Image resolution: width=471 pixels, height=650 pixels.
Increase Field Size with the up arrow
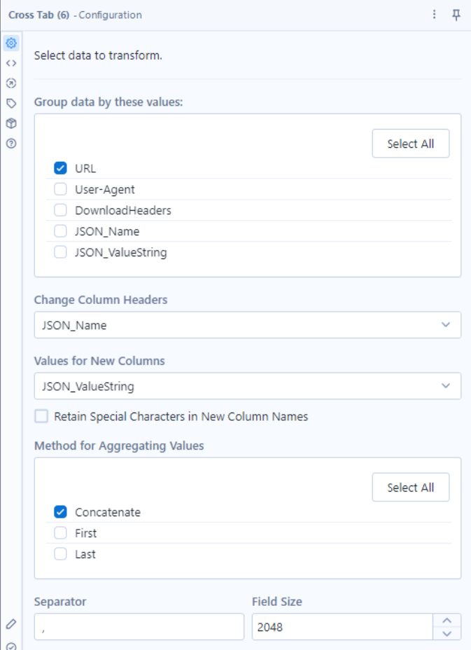tap(447, 620)
